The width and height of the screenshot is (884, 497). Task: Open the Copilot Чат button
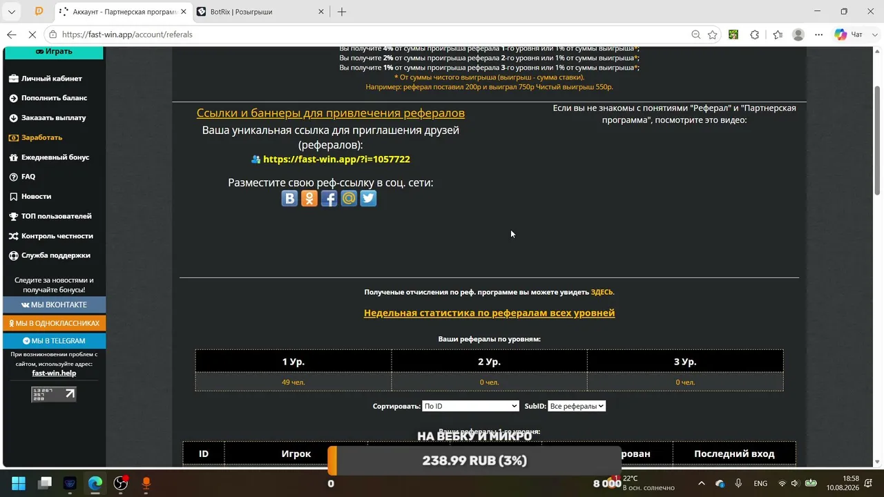point(849,35)
